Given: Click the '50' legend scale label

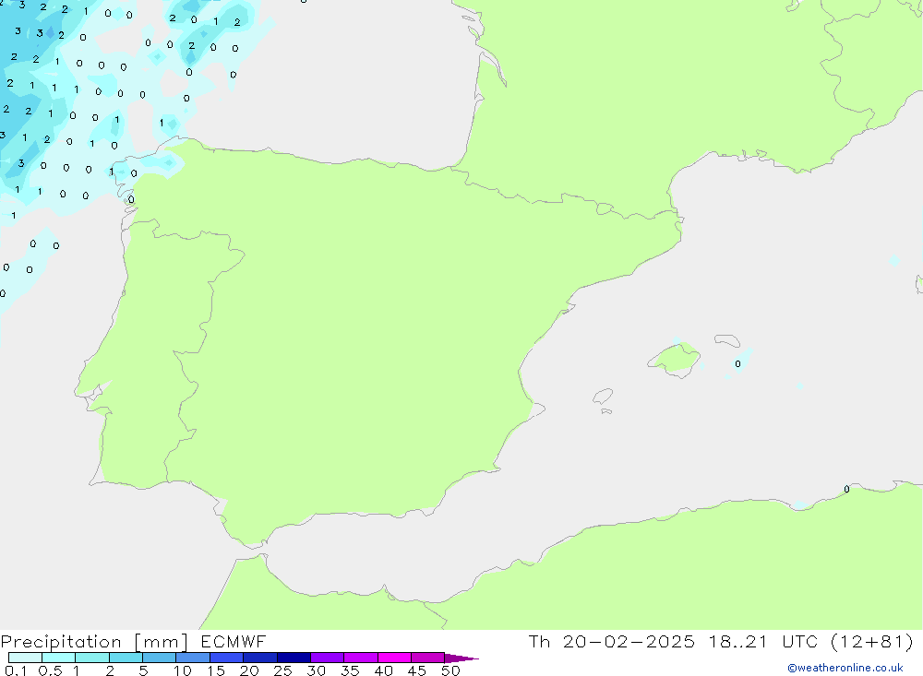Looking at the screenshot, I should [450, 670].
